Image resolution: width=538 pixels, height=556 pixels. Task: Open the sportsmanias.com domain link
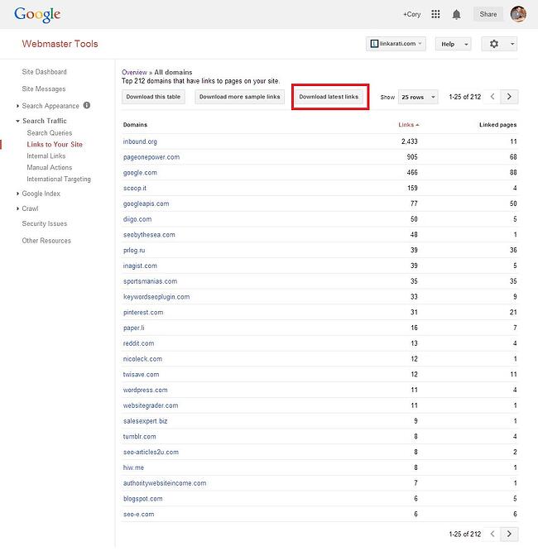click(151, 281)
